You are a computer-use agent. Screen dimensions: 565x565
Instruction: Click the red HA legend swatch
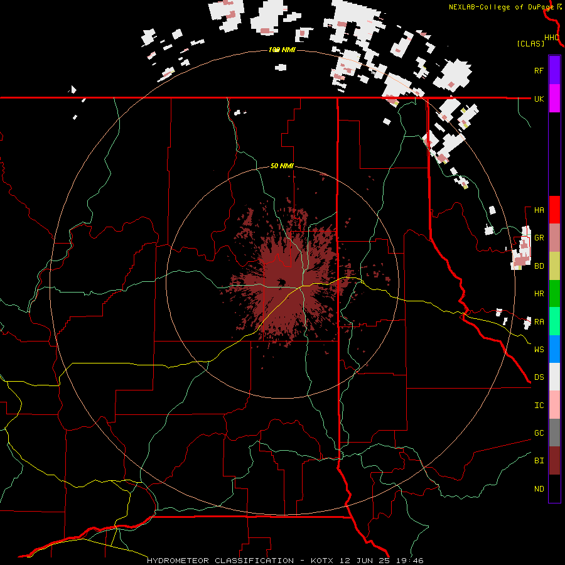click(554, 210)
